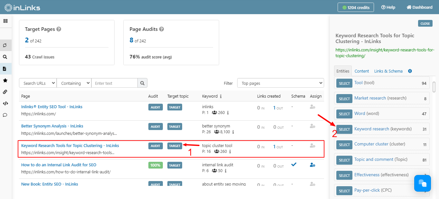This screenshot has width=439, height=199.
Task: Click the info icon beside Keyword column header
Action: point(221,96)
